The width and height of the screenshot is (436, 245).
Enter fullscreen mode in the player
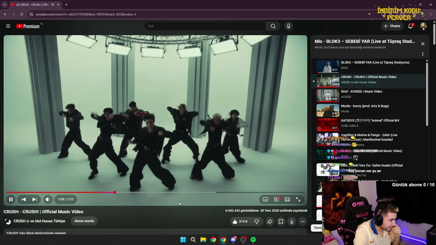(298, 199)
